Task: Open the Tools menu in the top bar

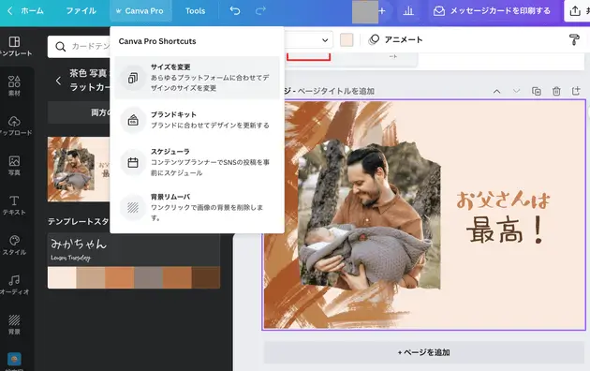Action: pos(195,11)
